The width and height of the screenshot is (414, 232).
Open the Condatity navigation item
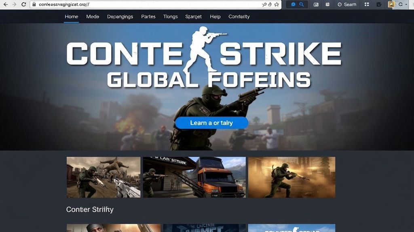click(x=239, y=17)
